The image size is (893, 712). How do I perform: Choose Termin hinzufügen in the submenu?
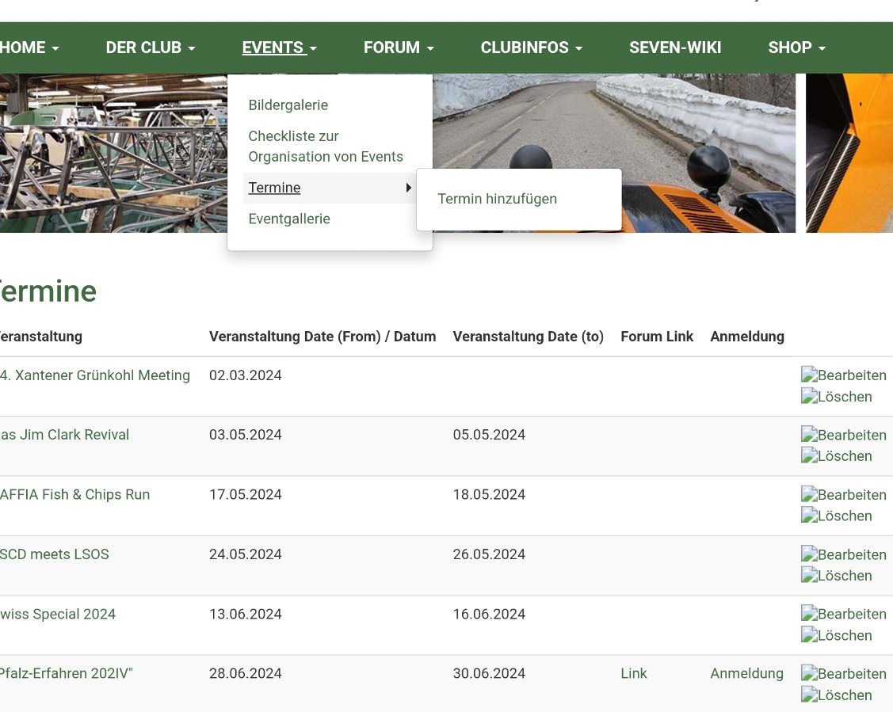tap(497, 199)
